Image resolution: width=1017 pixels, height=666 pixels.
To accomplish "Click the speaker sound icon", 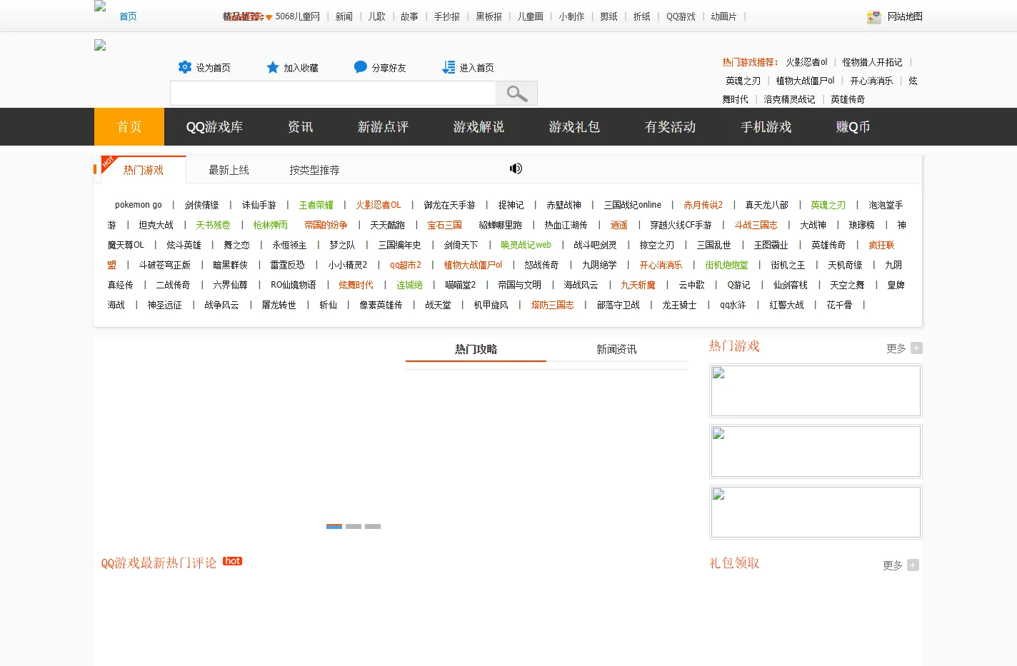I will (516, 168).
